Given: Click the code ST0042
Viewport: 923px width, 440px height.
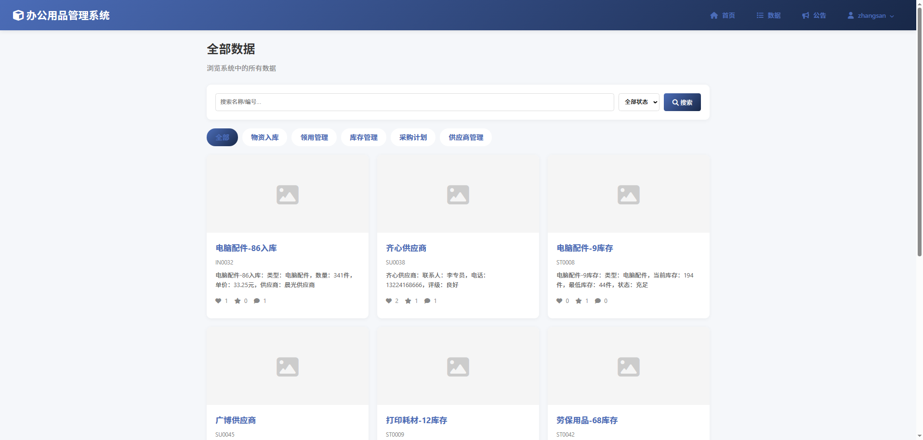Looking at the screenshot, I should pos(566,435).
